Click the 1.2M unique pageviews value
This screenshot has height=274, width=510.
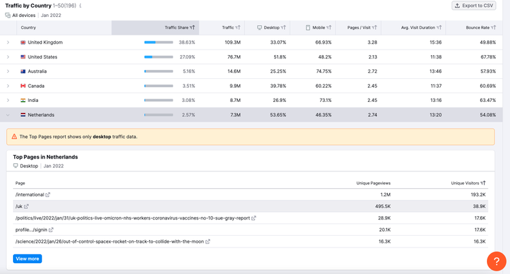tap(386, 194)
